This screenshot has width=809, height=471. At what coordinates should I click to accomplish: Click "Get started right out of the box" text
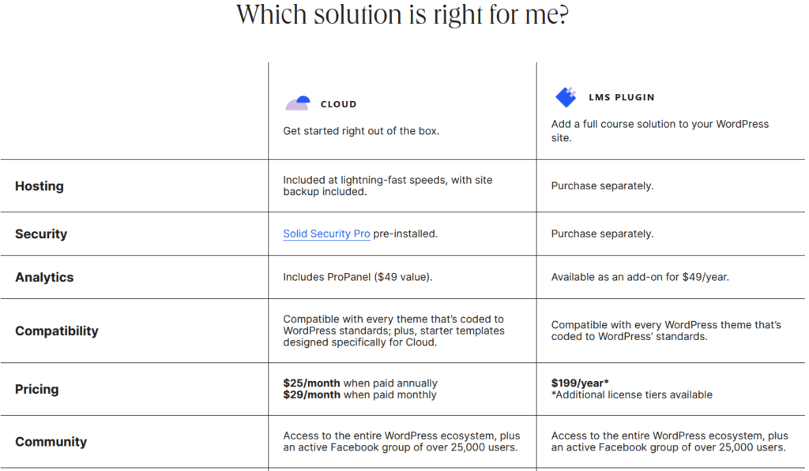[361, 131]
